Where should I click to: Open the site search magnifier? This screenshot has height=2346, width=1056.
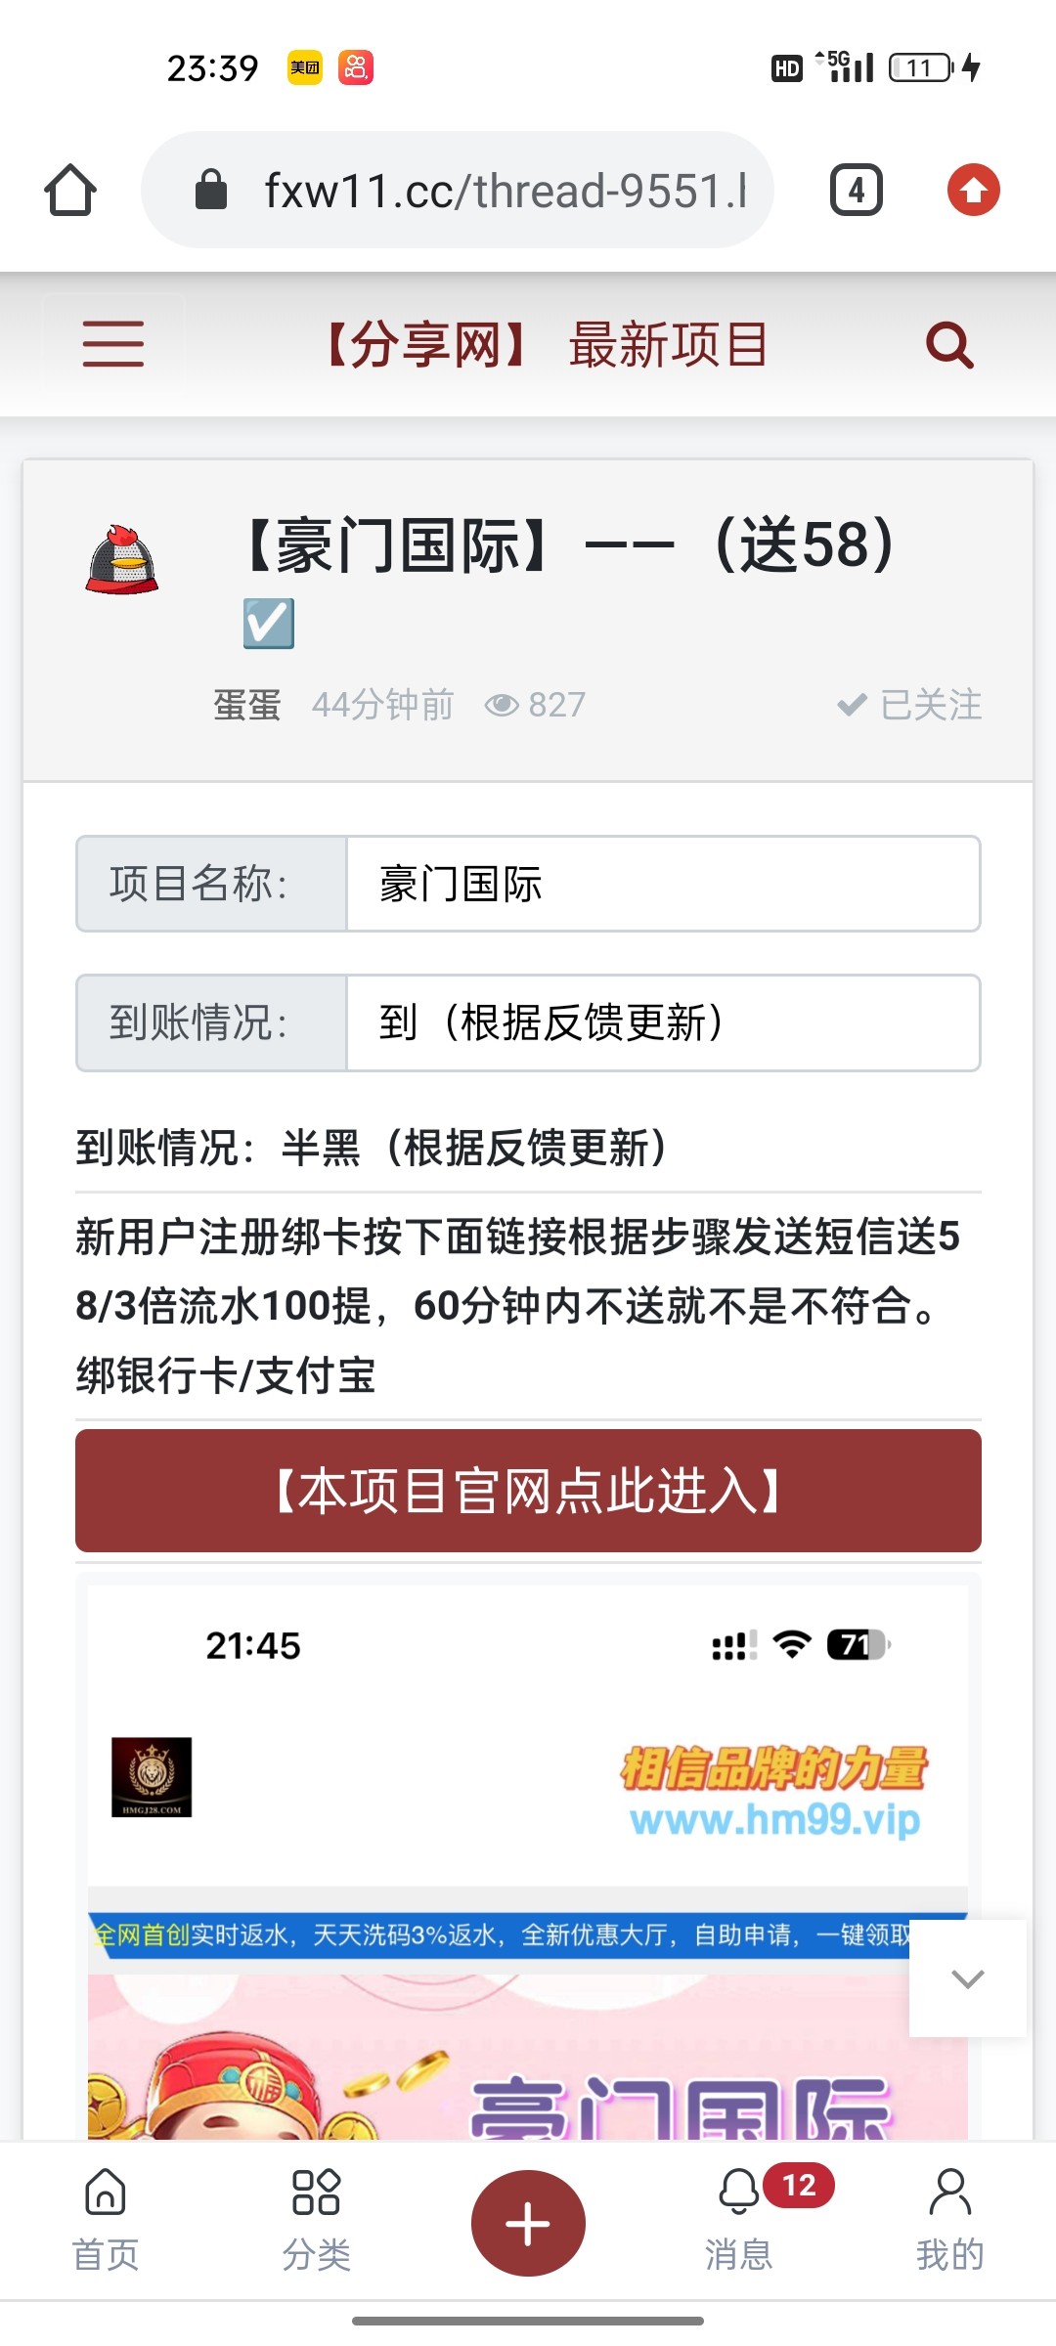(x=948, y=344)
